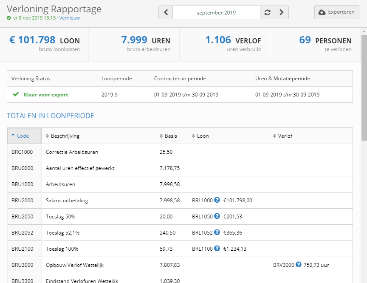Click the refresh period icon
367x283 pixels.
(267, 12)
